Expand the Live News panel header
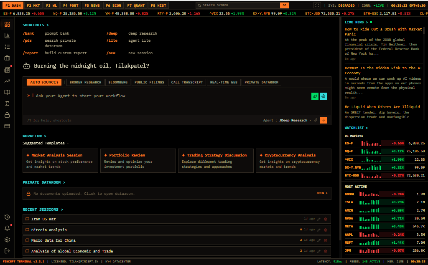This screenshot has width=428, height=265. [356, 22]
